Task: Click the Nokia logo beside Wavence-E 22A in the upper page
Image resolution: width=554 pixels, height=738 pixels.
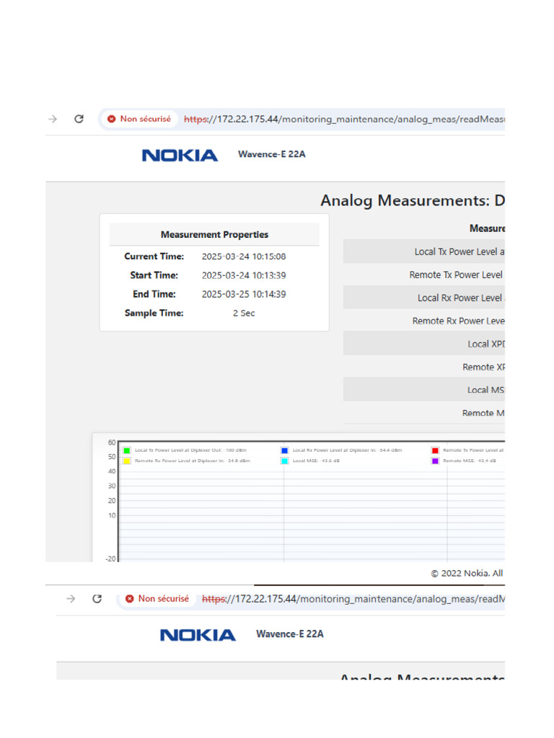Action: click(x=180, y=155)
